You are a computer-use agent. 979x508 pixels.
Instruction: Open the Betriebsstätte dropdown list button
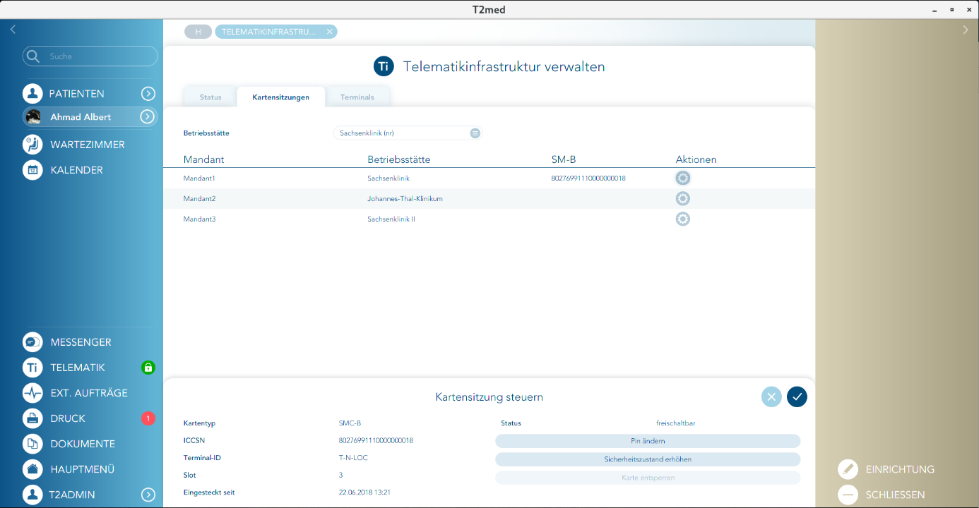[475, 133]
